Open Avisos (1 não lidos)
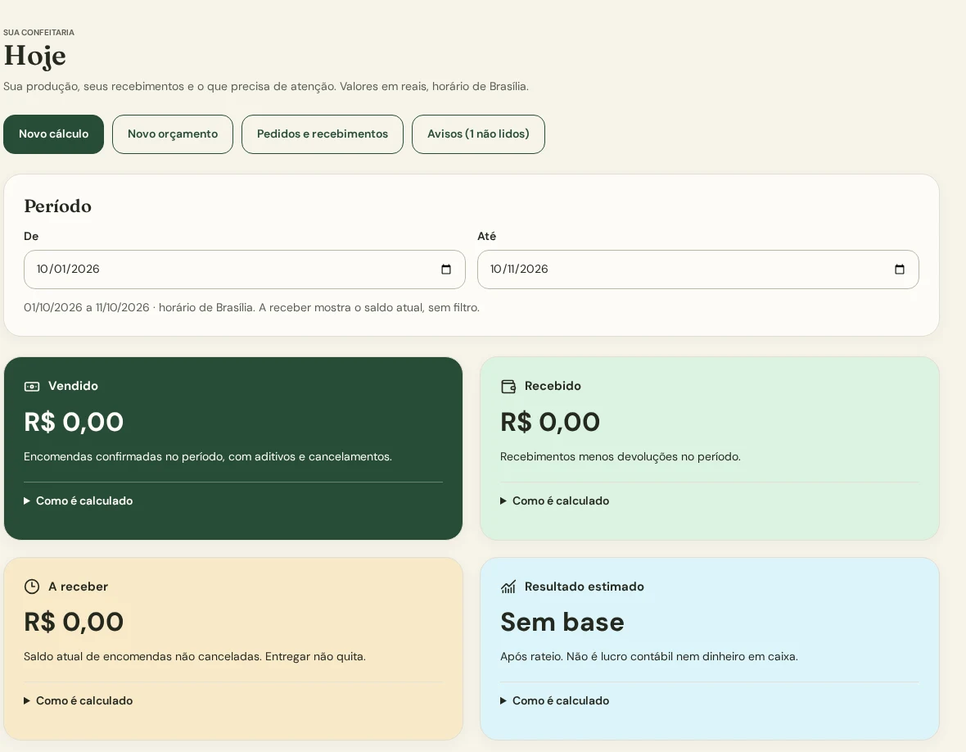This screenshot has height=752, width=966. pyautogui.click(x=478, y=134)
